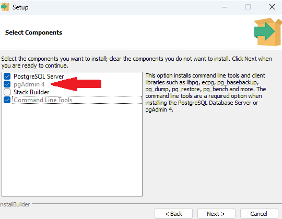Click the installer box logo in header
This screenshot has height=219, width=282.
pyautogui.click(x=267, y=32)
